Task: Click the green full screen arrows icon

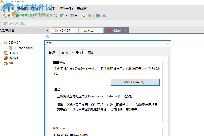Action: point(56,16)
